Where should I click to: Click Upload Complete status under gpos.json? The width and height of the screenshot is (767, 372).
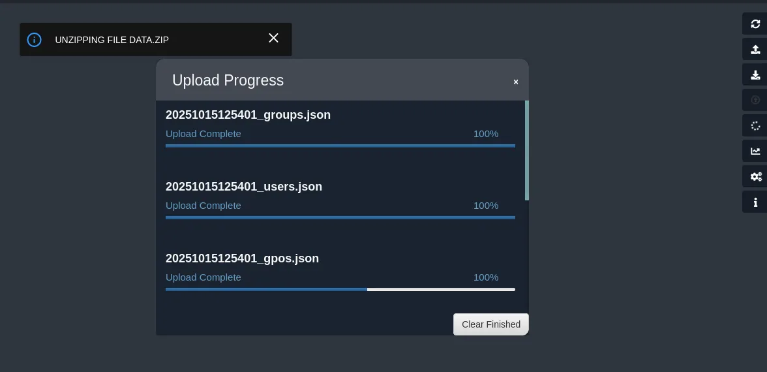pyautogui.click(x=203, y=277)
